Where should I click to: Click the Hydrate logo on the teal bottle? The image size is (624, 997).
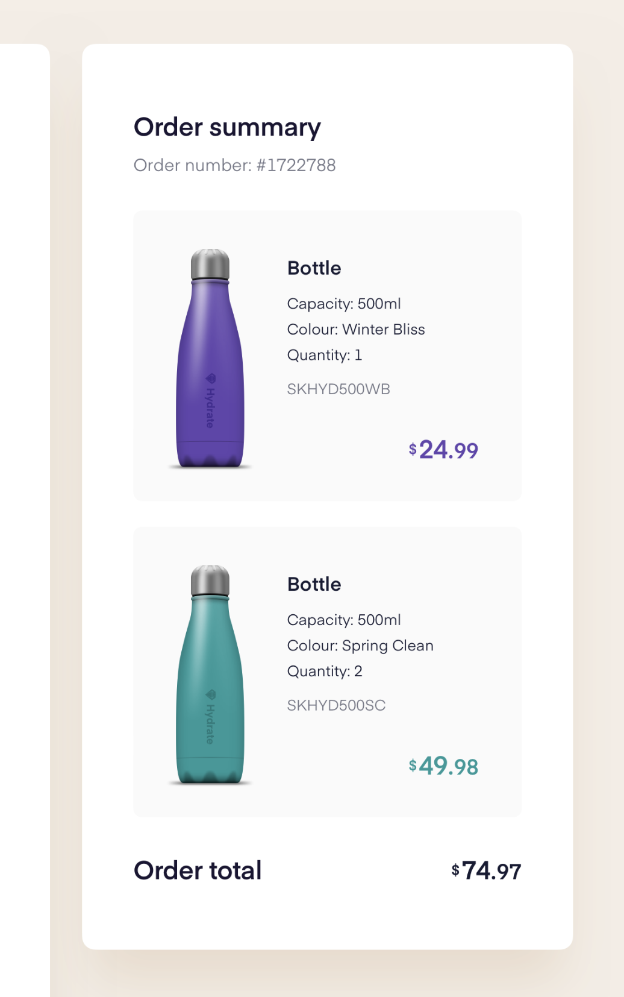pos(210,717)
